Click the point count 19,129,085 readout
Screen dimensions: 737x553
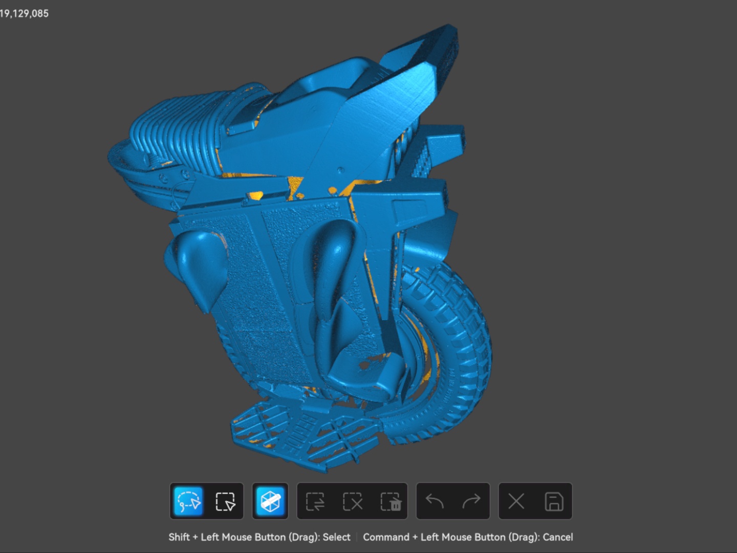(25, 14)
